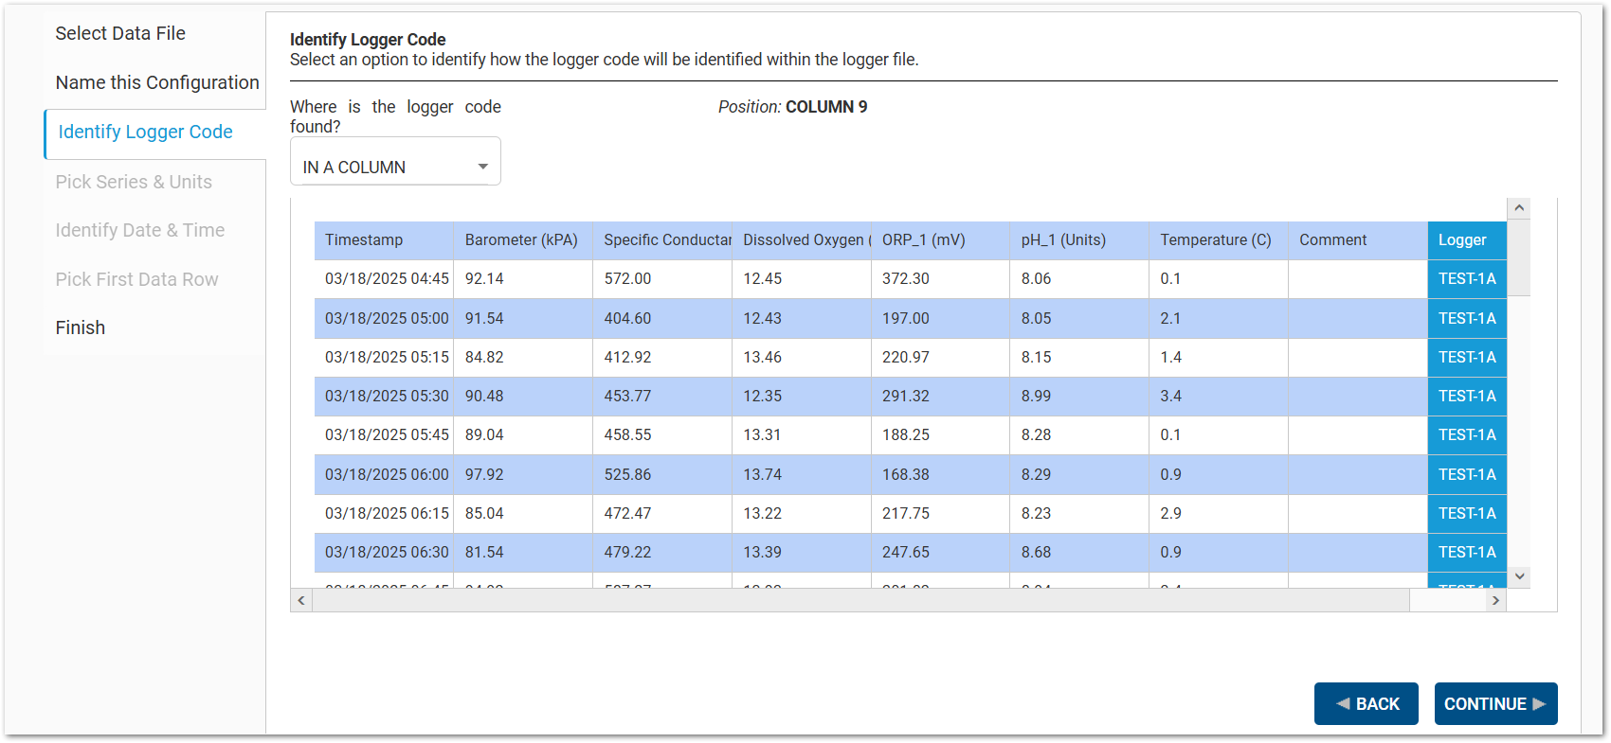The height and width of the screenshot is (743, 1611).
Task: Click TEST-1A in the 06:30 row
Action: [1467, 553]
